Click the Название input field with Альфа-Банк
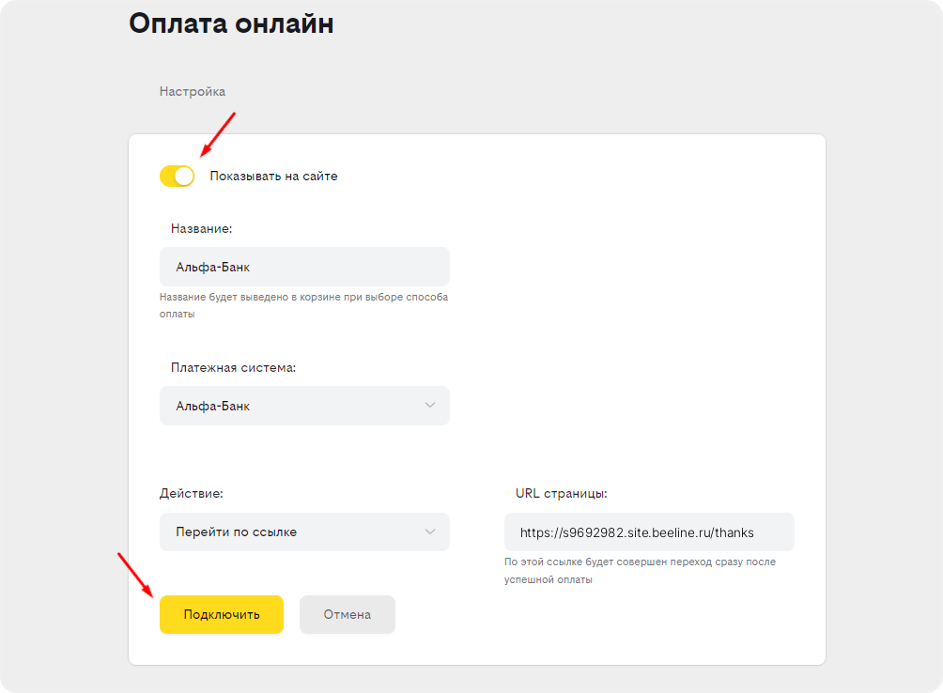The image size is (943, 693). click(304, 267)
